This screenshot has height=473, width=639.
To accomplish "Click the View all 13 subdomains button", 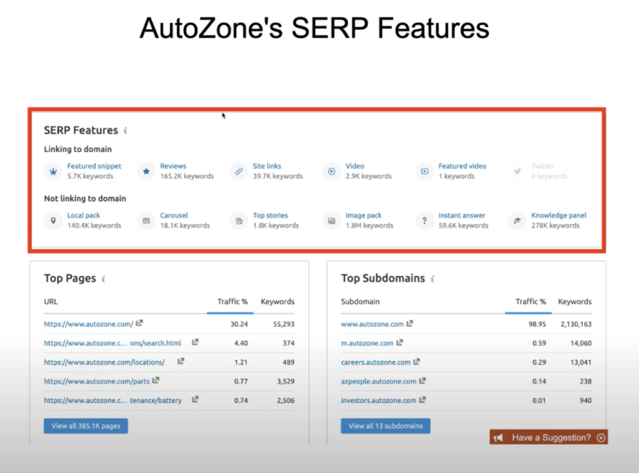I will (385, 426).
